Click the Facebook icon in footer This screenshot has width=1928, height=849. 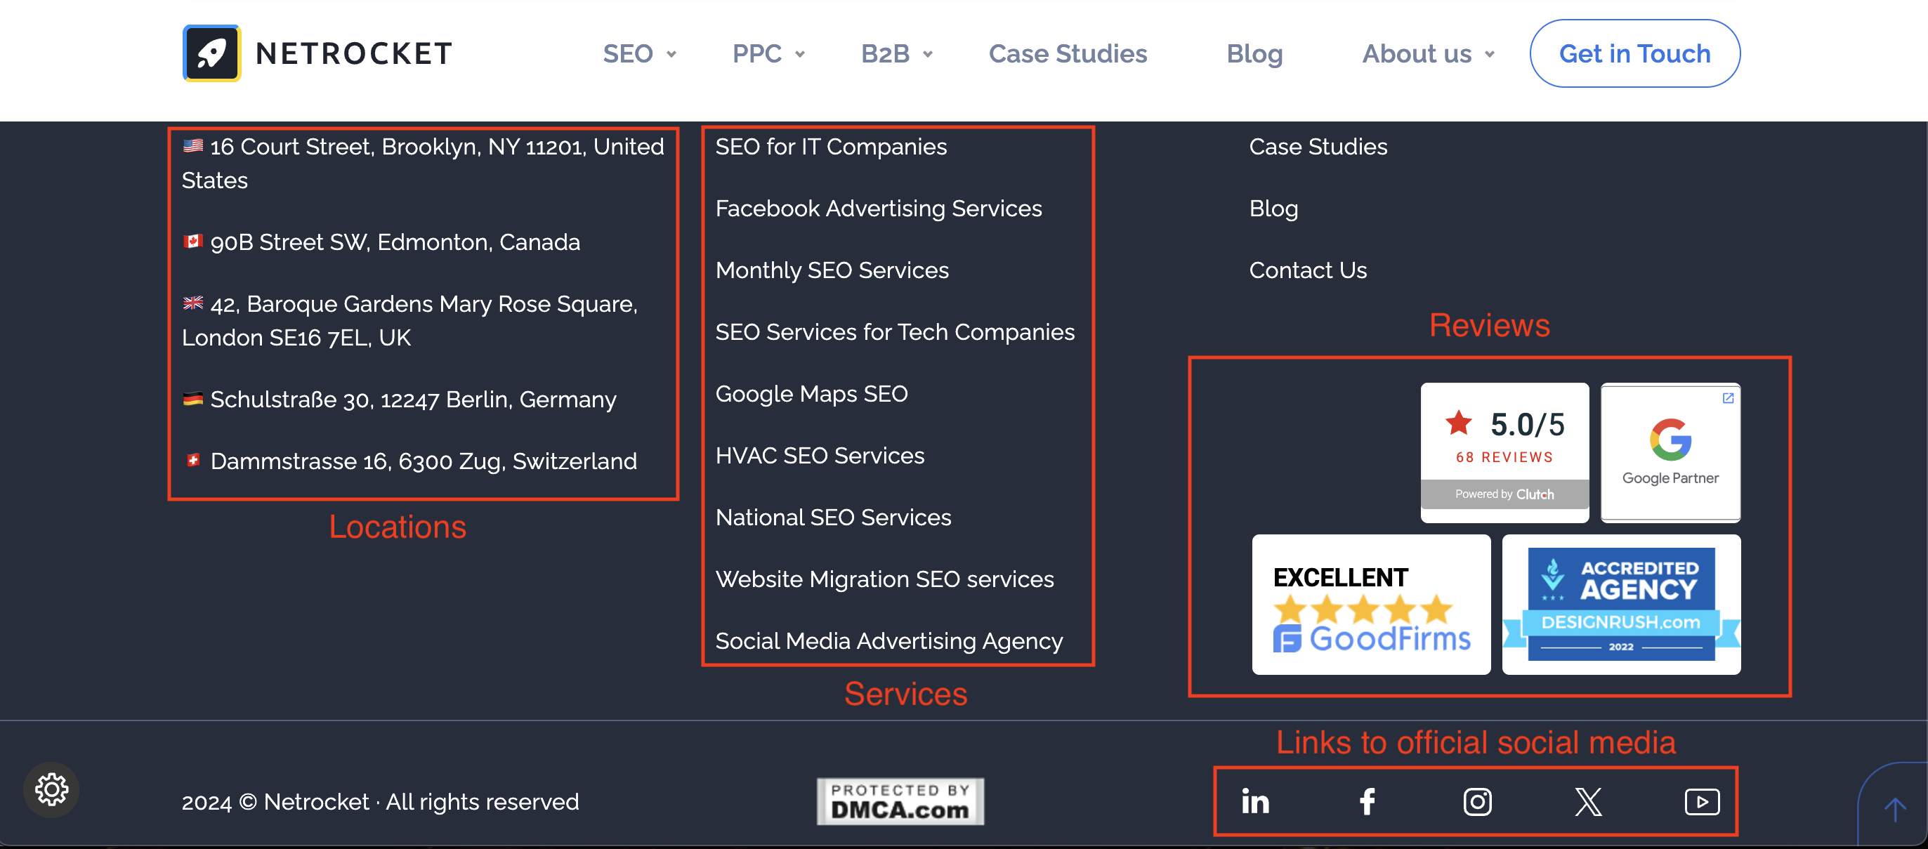1367,801
